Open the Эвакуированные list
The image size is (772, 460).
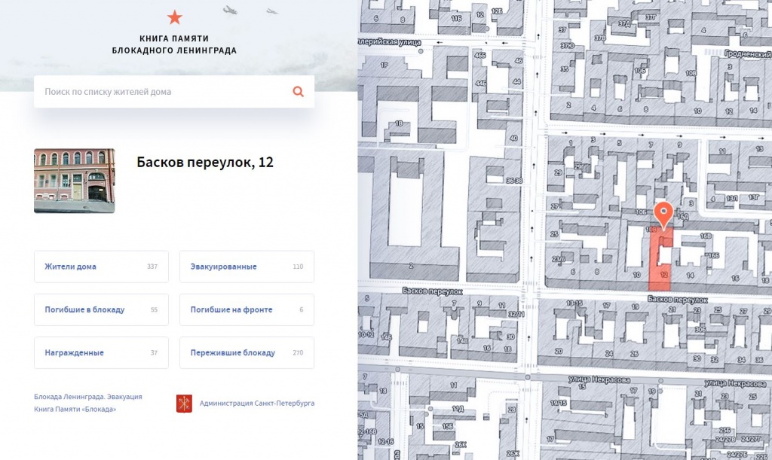click(247, 267)
